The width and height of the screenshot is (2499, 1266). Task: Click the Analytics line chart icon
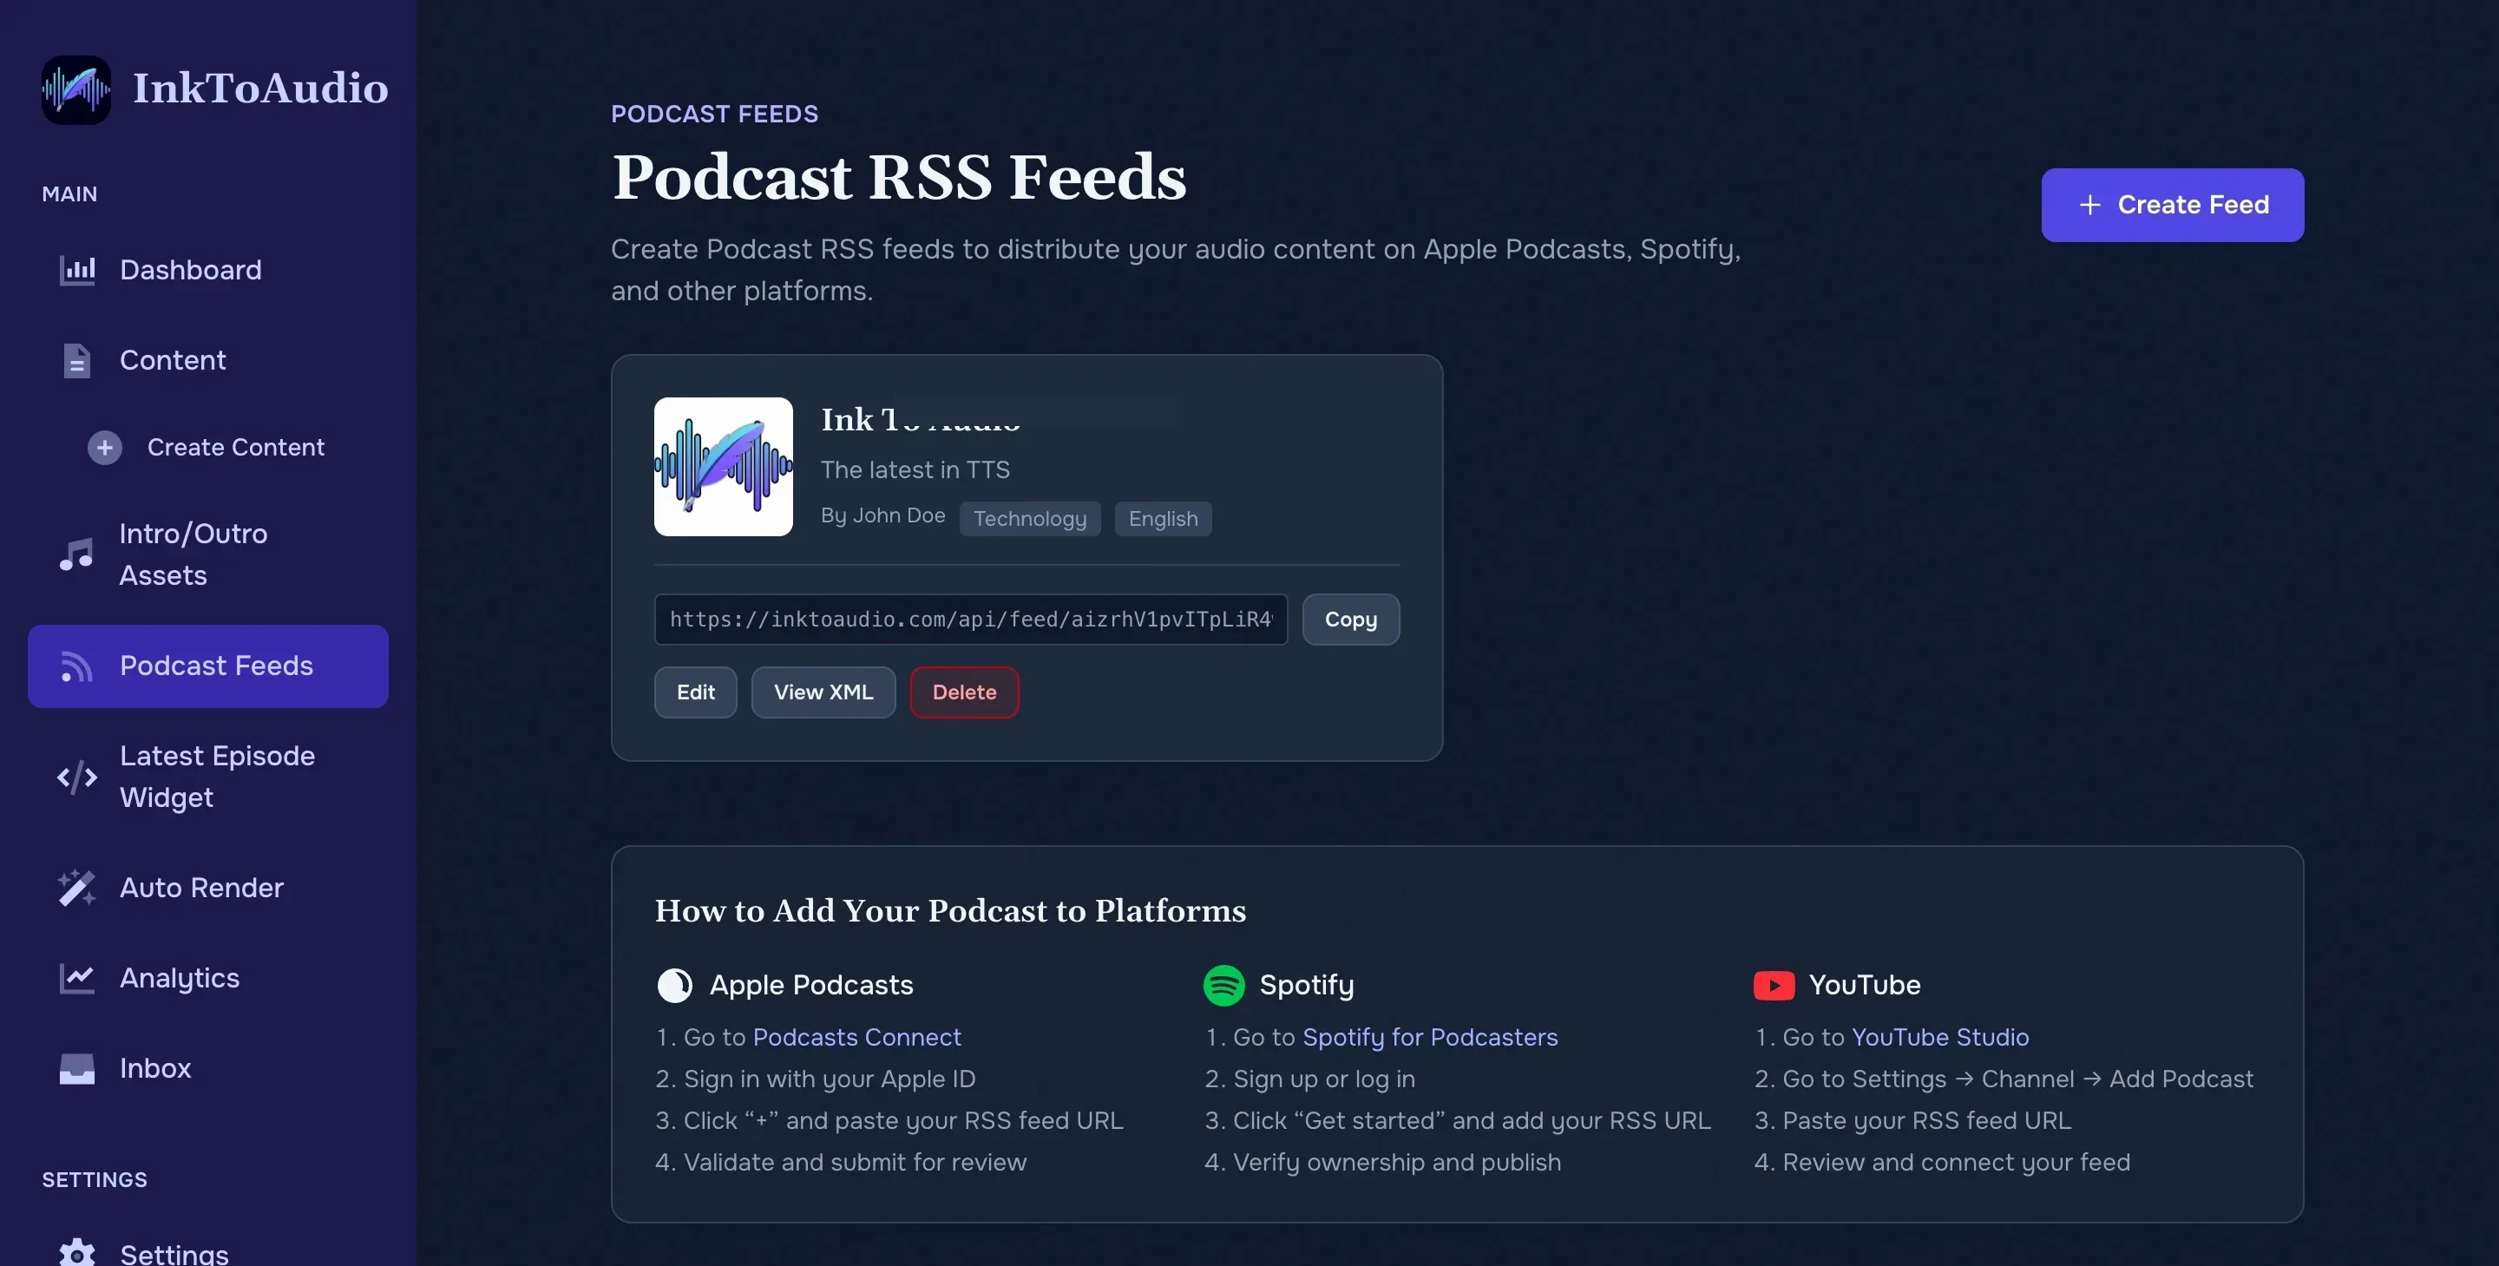(x=76, y=978)
